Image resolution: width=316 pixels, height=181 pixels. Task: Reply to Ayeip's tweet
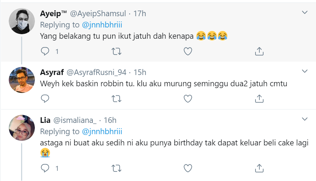pos(45,51)
